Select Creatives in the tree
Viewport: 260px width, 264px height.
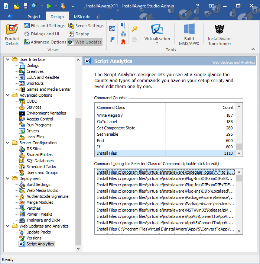[x=35, y=71]
